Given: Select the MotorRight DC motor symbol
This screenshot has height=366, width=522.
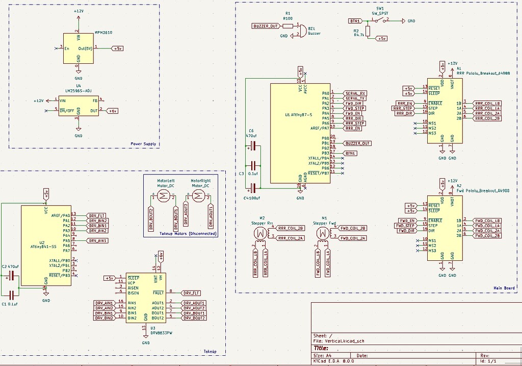Looking at the screenshot, I should (200, 198).
